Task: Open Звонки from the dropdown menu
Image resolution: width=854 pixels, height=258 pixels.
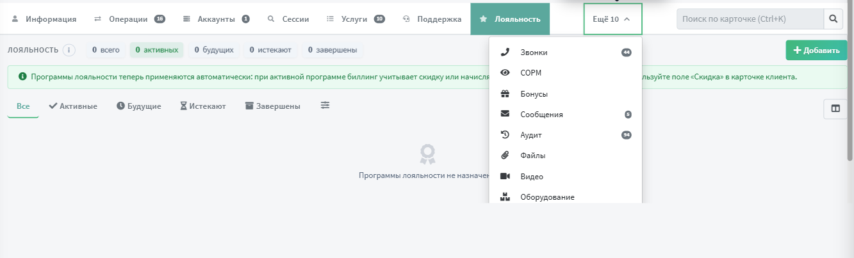Action: click(x=565, y=52)
